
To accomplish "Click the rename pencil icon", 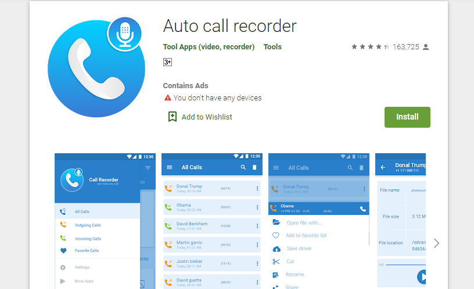I will coord(275,275).
